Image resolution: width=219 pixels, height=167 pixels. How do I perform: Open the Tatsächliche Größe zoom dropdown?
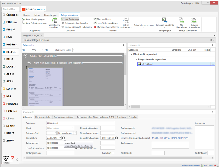tap(74, 50)
